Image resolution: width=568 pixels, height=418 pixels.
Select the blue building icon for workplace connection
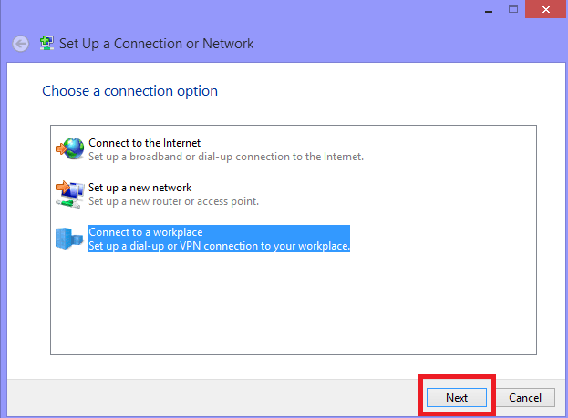coord(69,239)
